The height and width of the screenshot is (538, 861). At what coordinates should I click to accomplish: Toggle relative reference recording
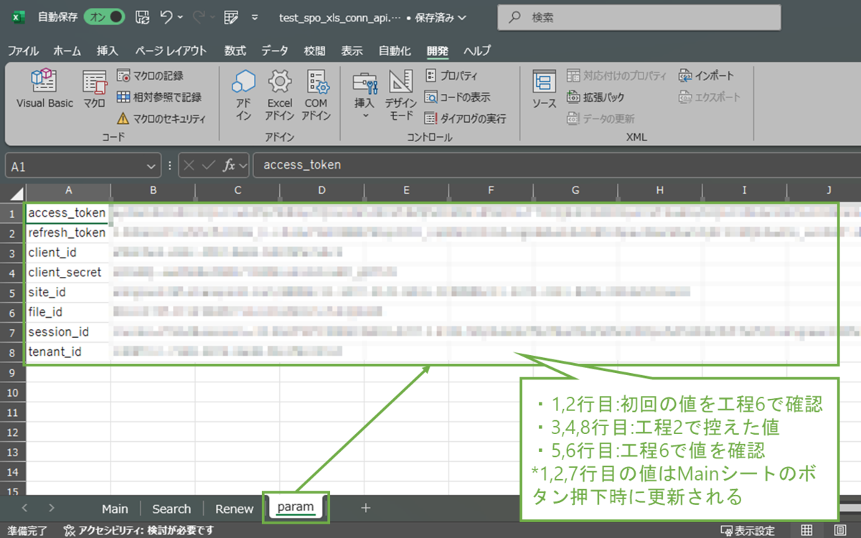159,97
